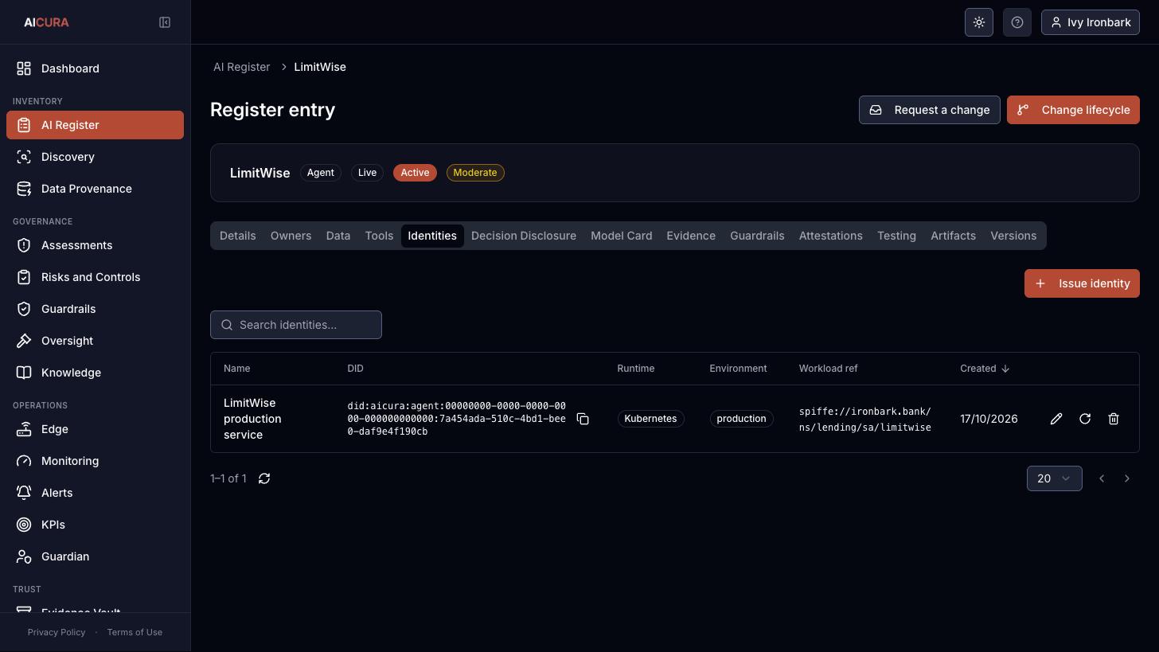Open KPIs in sidebar
This screenshot has height=652, width=1159.
pos(95,525)
